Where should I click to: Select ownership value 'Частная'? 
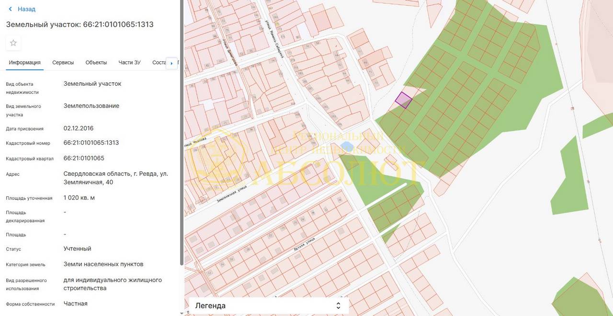coord(76,304)
